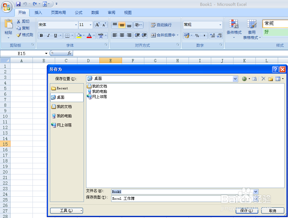The image size is (288, 218).
Task: Select 网上邻居 in the file list
Action: click(x=97, y=96)
